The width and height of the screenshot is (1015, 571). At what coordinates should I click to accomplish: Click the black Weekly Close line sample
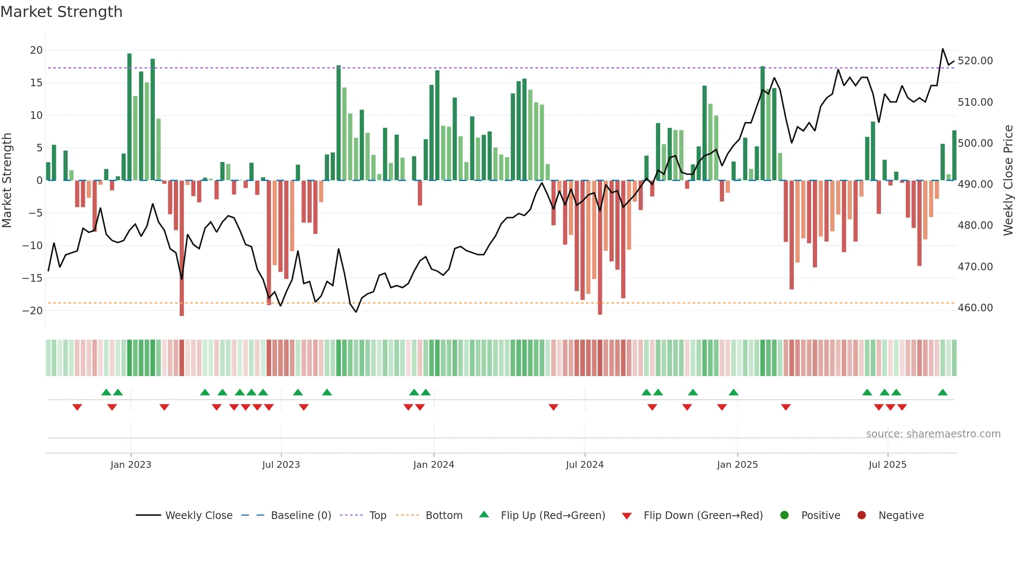[x=148, y=515]
